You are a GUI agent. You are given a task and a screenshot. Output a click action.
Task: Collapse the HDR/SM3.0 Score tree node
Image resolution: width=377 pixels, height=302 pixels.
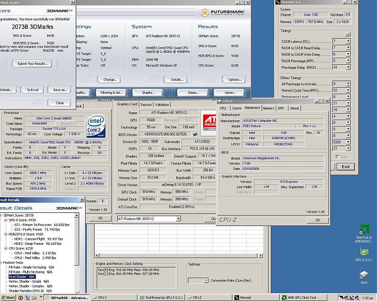pos(6,234)
